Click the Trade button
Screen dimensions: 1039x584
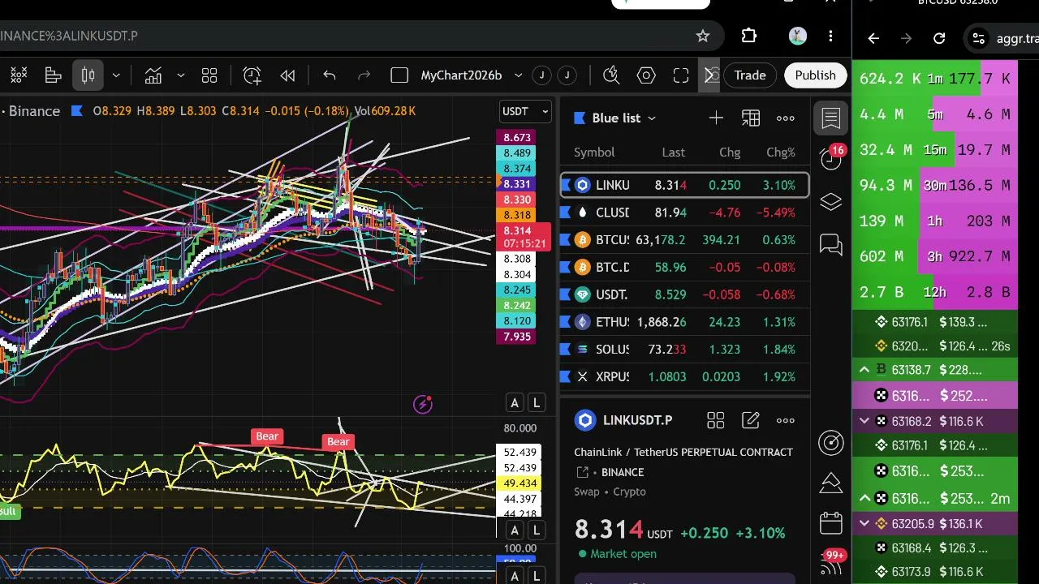pyautogui.click(x=750, y=75)
